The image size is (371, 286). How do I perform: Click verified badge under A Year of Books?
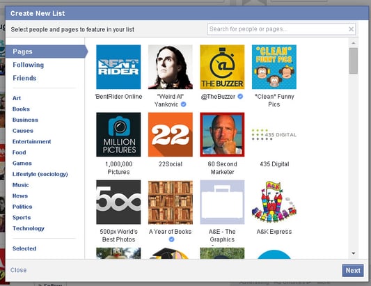(x=171, y=239)
